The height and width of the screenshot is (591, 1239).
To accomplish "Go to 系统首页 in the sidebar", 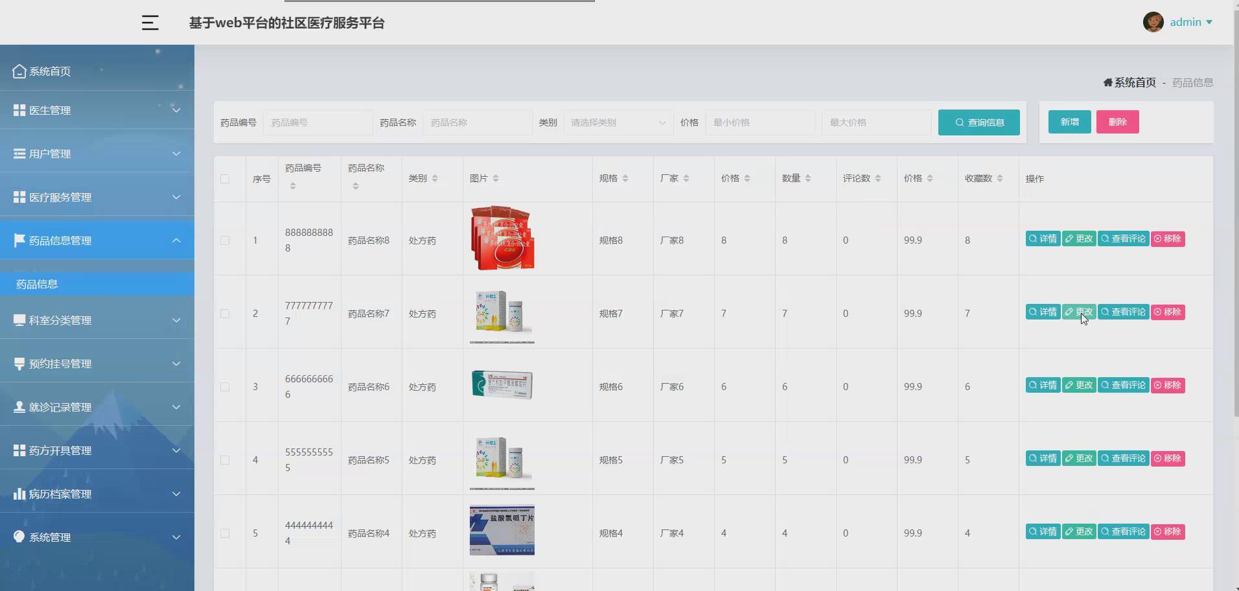I will coord(97,71).
